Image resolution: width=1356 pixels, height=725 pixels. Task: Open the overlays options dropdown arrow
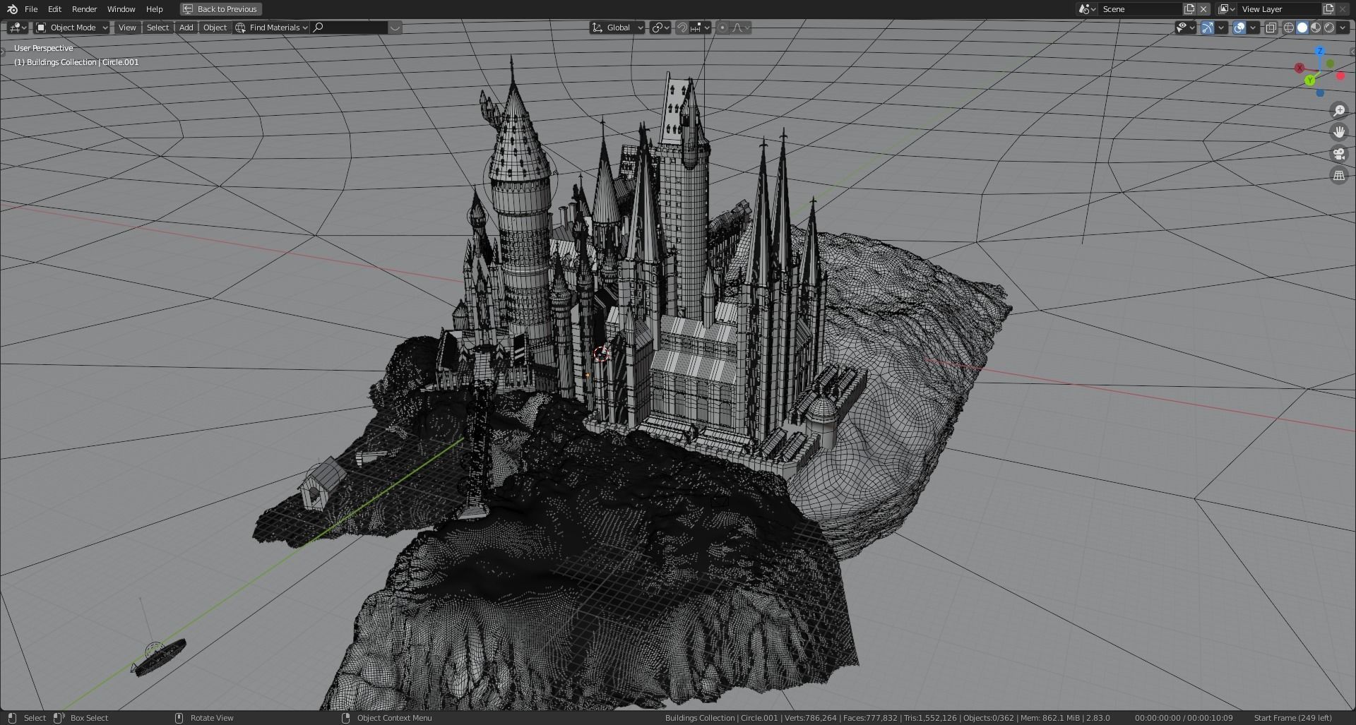[1253, 28]
